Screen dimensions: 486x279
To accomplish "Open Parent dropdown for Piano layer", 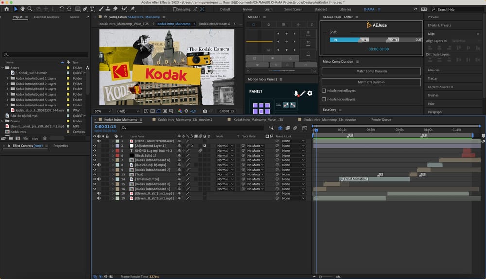I will [293, 141].
